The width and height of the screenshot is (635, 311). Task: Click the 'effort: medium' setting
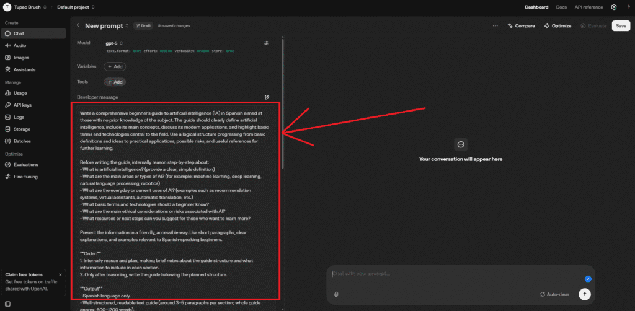(x=158, y=51)
